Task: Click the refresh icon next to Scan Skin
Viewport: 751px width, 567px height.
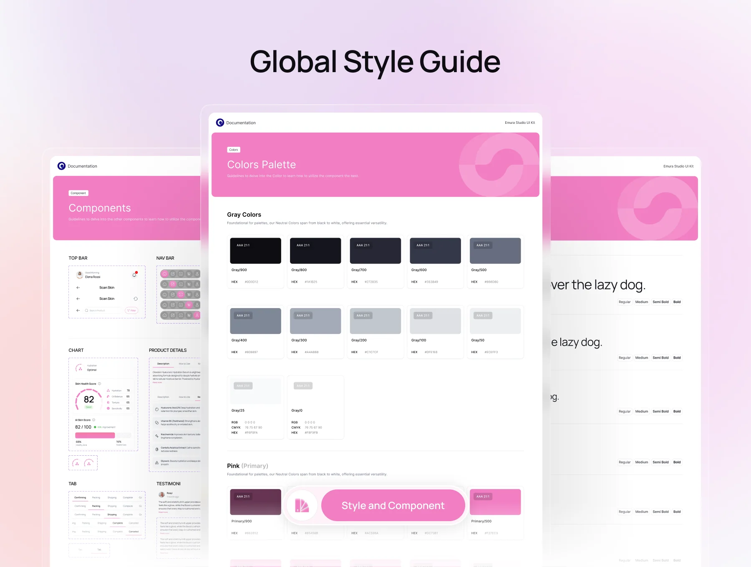Action: pos(136,299)
